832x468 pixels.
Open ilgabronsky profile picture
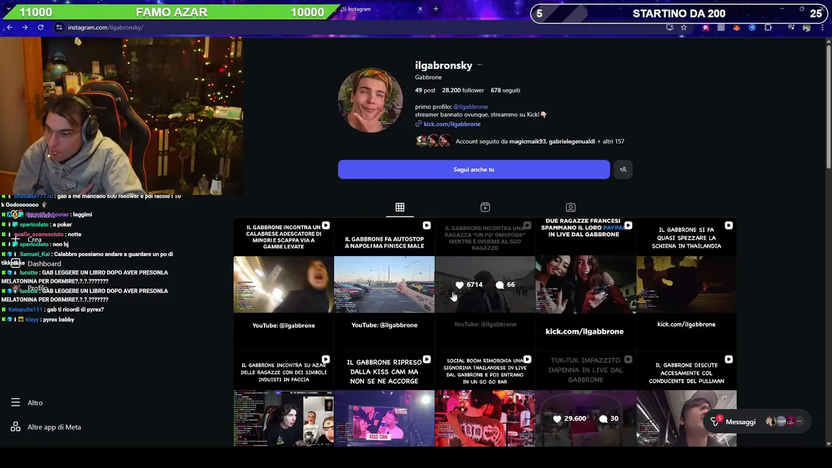point(370,101)
